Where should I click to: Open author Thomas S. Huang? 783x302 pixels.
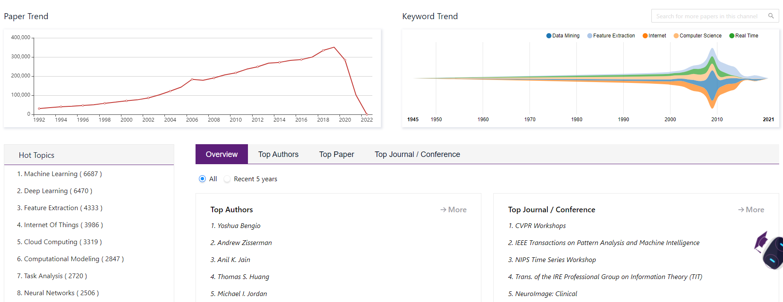240,276
